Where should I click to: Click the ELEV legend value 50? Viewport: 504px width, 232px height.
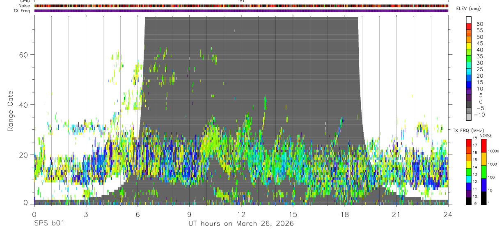point(480,37)
